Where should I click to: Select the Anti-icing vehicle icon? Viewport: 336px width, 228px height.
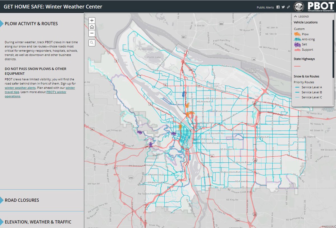(297, 39)
